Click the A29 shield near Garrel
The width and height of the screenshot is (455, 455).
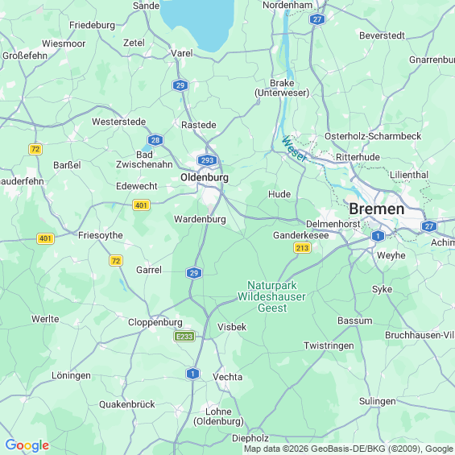click(194, 273)
